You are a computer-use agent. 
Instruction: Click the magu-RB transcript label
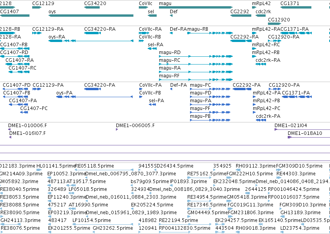pos(198,29)
